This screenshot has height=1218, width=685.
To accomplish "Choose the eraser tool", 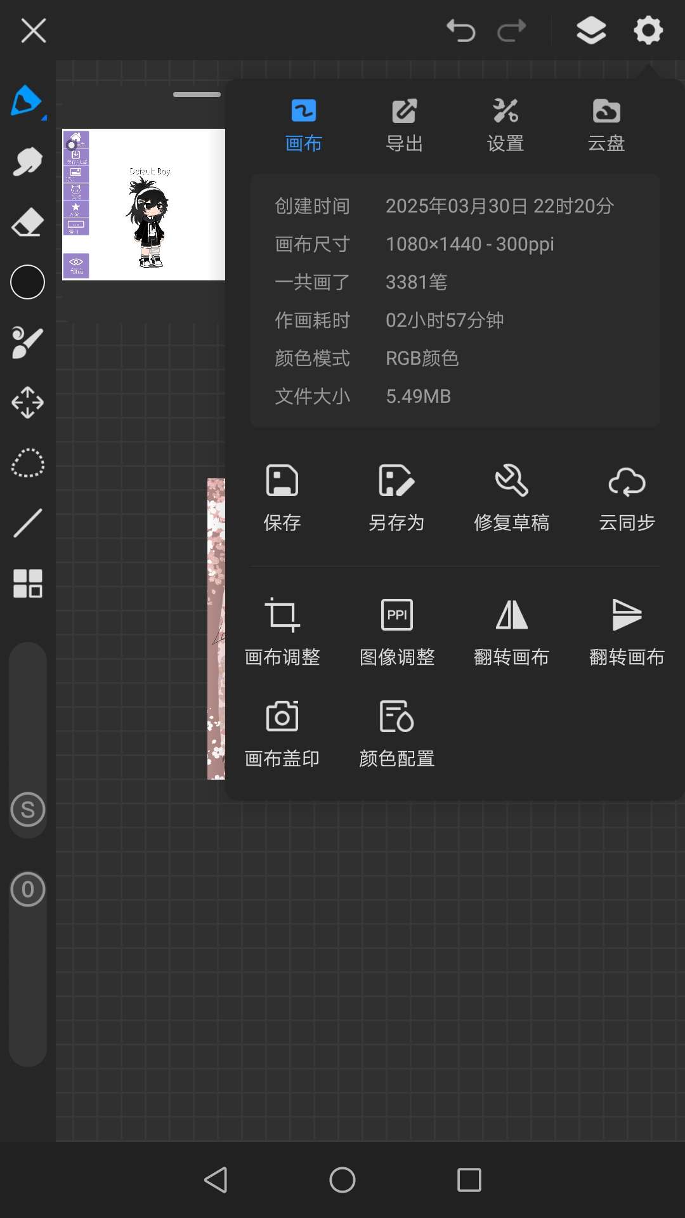I will click(27, 223).
